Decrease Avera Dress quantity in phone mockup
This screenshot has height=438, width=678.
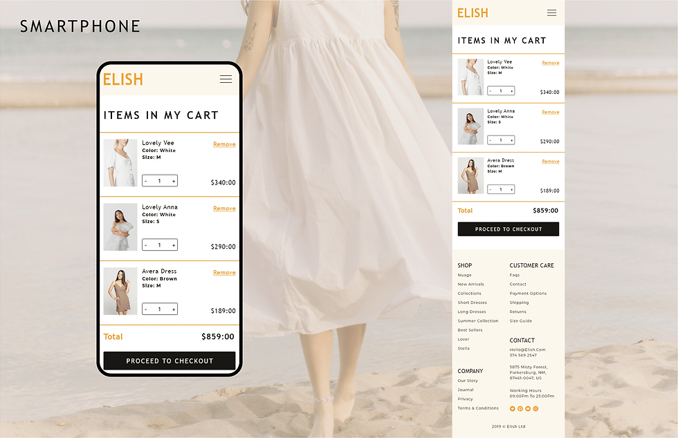pos(146,310)
